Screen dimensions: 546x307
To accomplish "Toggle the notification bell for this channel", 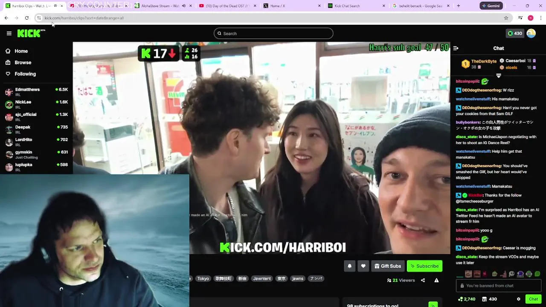I will tap(349, 266).
